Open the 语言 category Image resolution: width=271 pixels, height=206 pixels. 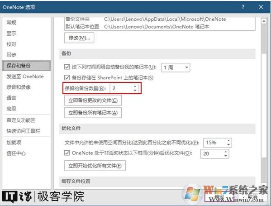click(11, 98)
